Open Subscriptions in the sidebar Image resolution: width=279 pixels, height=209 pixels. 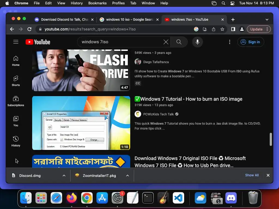coord(16,101)
